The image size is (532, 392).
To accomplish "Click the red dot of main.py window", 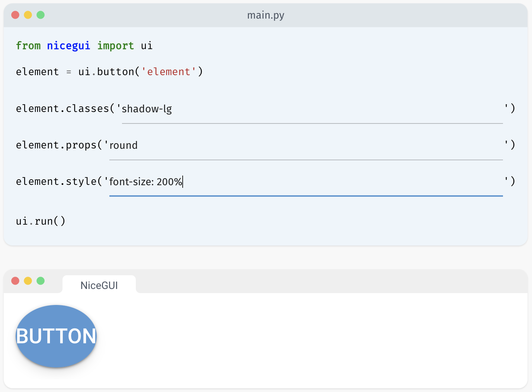I will click(15, 15).
